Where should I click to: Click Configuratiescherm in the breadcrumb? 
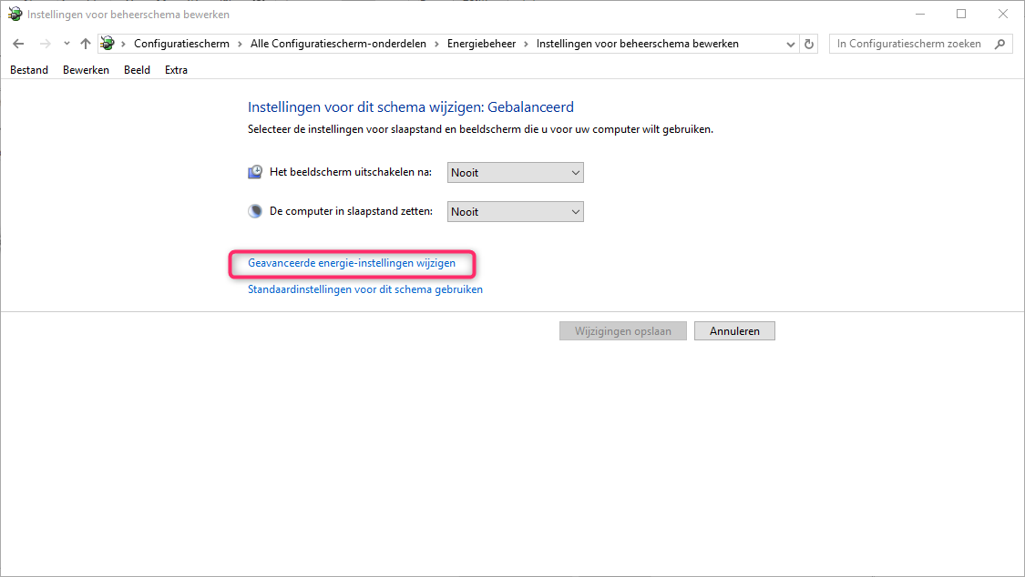tap(181, 44)
